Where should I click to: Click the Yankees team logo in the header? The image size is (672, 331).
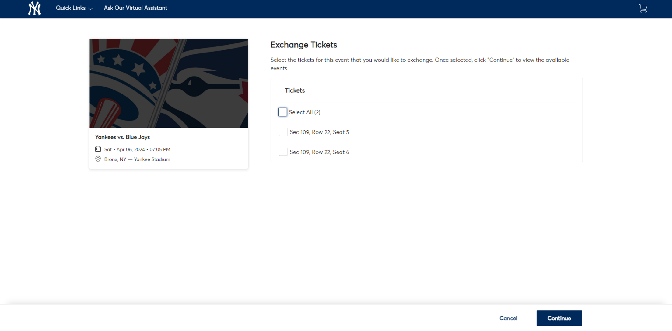click(34, 8)
